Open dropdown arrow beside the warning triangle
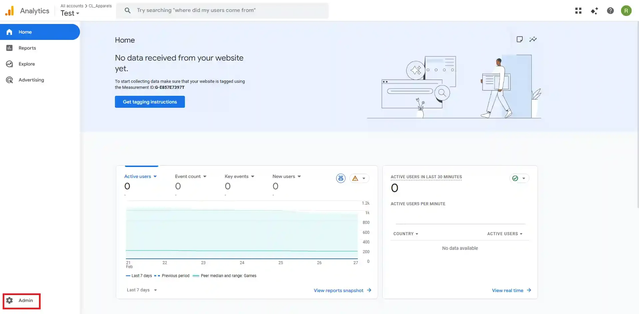The width and height of the screenshot is (639, 314). point(364,178)
